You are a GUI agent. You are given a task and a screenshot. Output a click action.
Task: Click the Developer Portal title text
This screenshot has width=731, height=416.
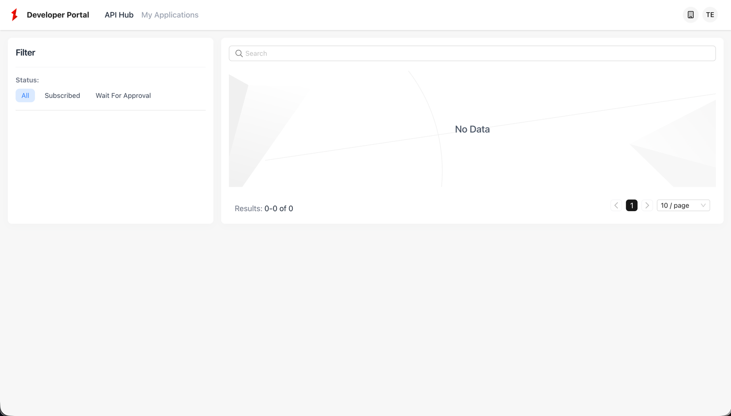pos(58,15)
